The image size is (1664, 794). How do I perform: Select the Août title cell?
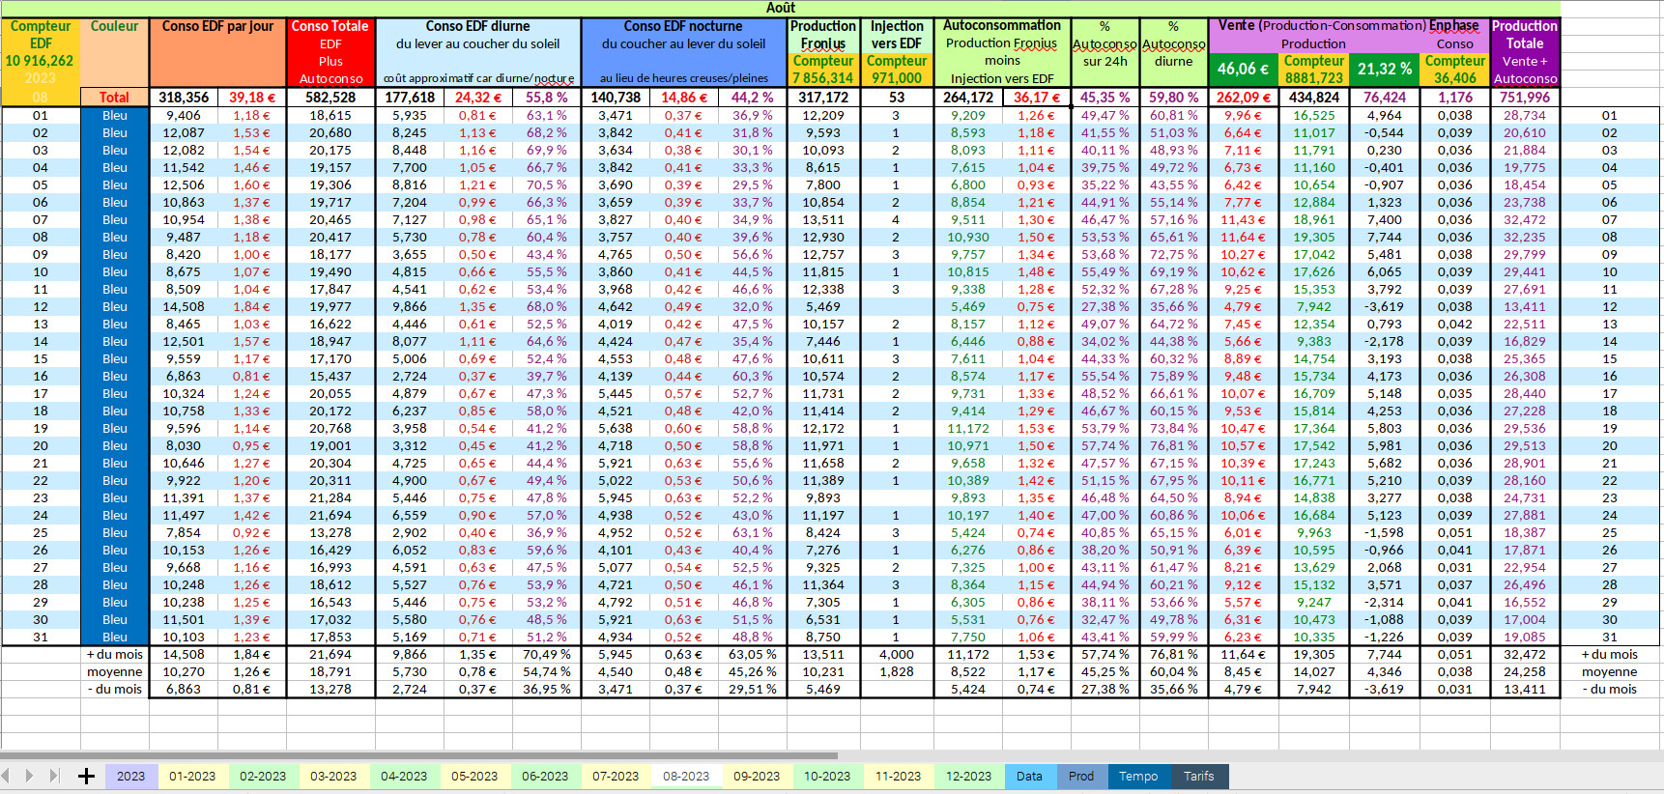coord(781,8)
